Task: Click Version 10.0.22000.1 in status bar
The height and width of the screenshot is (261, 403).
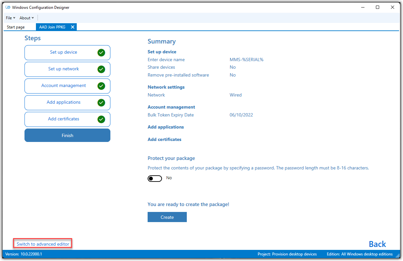Action: (24, 254)
